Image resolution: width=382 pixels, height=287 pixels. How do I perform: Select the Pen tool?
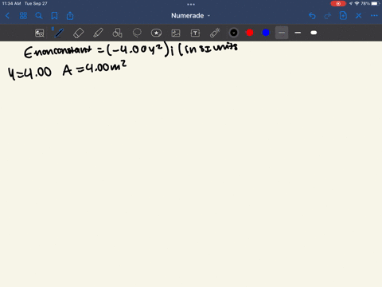[59, 33]
